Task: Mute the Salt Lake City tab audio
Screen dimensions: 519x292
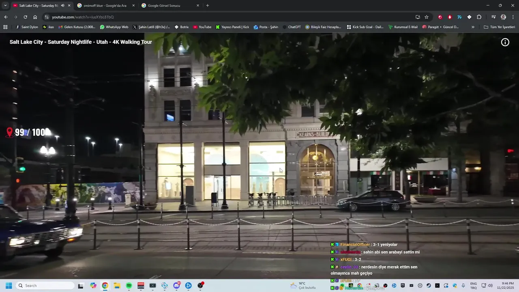Action: tap(62, 6)
